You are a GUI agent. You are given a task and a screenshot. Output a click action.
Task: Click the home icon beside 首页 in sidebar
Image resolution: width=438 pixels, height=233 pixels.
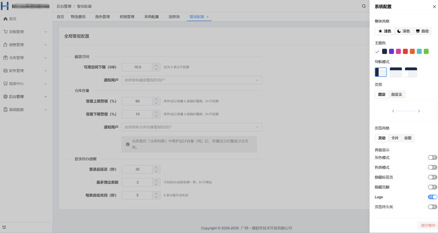pyautogui.click(x=5, y=19)
